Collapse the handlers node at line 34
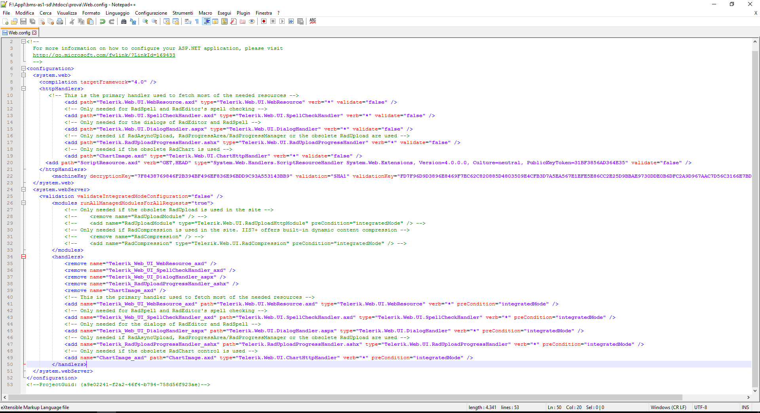The width and height of the screenshot is (760, 413). coord(23,257)
